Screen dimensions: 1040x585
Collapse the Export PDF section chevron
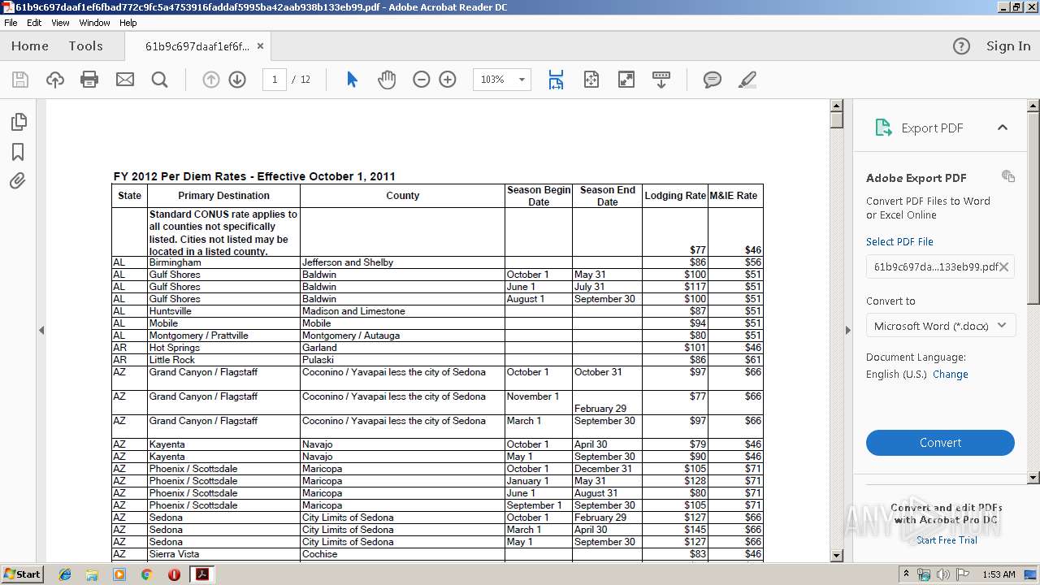tap(1003, 128)
